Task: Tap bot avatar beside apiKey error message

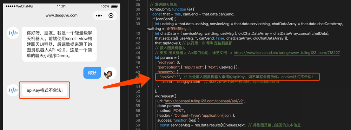Action: (x=13, y=90)
